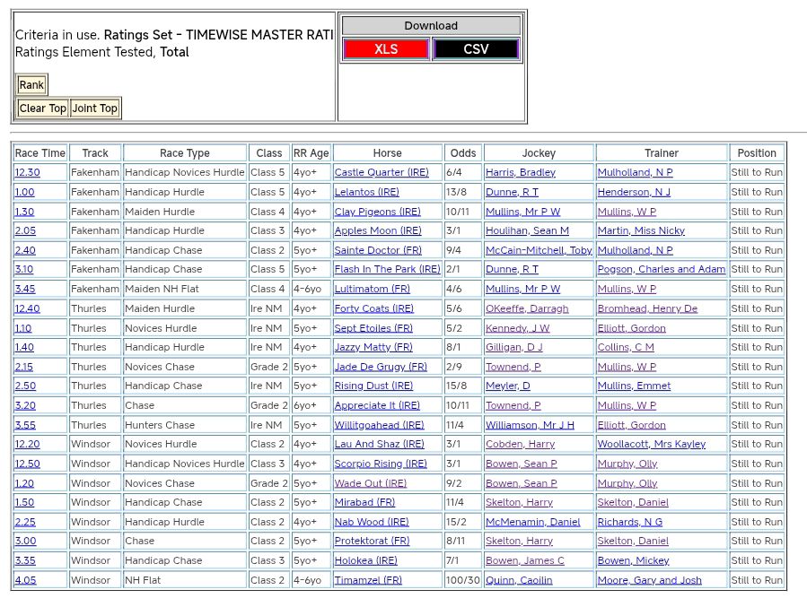
Task: View jockey Williamson, Mr J H
Action: pos(530,425)
